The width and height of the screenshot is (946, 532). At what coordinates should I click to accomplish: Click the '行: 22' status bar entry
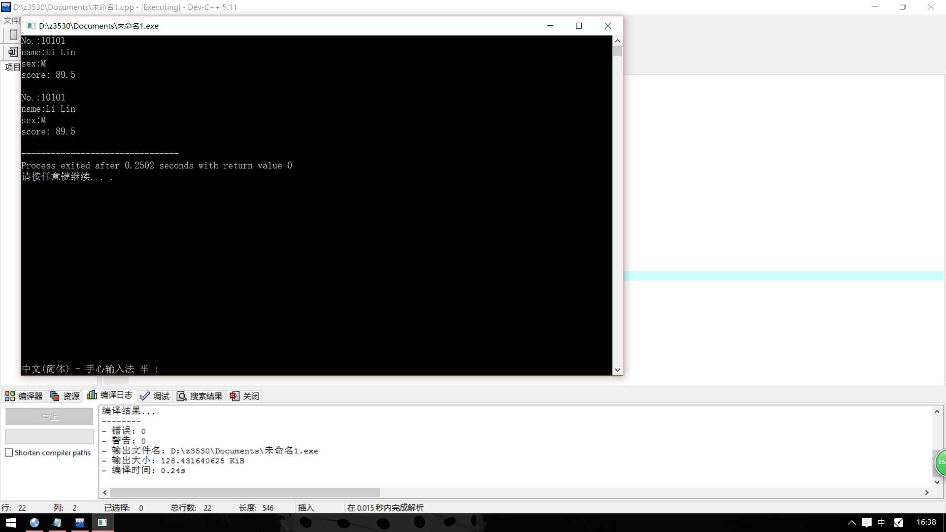coord(14,508)
